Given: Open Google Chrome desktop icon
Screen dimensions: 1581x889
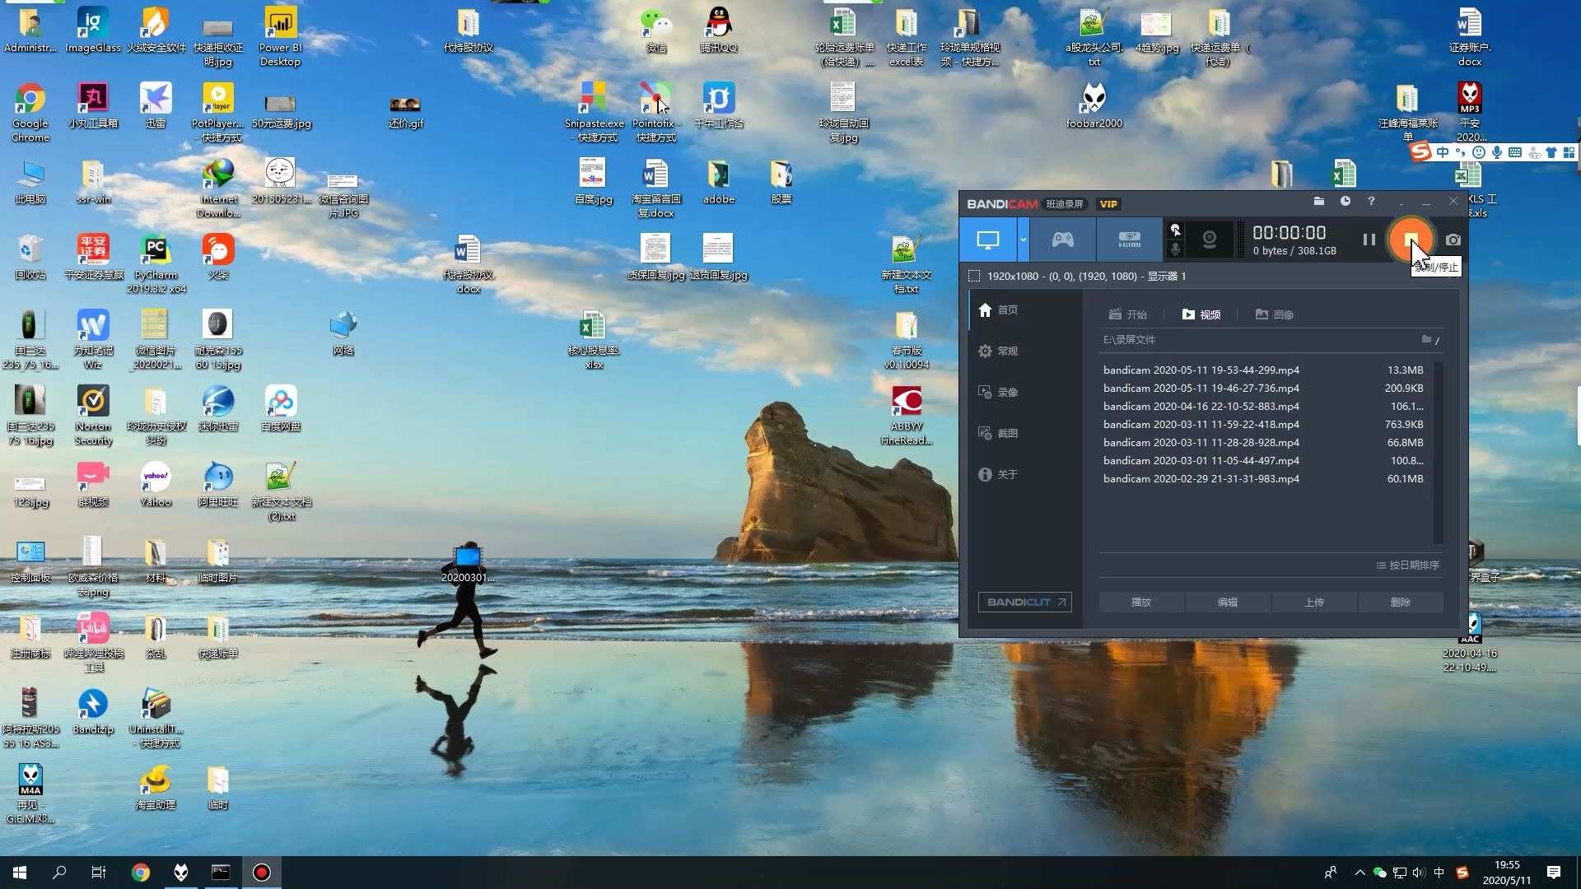Looking at the screenshot, I should pos(30,113).
